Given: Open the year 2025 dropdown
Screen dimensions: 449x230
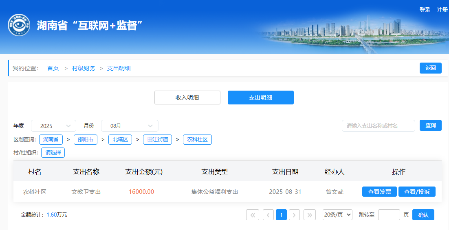Looking at the screenshot, I should point(53,126).
